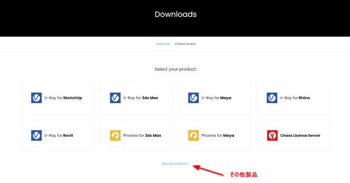Click the V-Ray logo icon for SketchUp
The image size is (350, 183).
pos(36,98)
